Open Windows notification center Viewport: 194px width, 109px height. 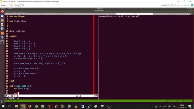point(190,106)
